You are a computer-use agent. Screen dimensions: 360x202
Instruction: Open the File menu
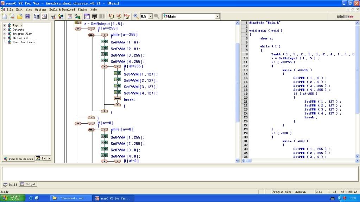(10, 9)
